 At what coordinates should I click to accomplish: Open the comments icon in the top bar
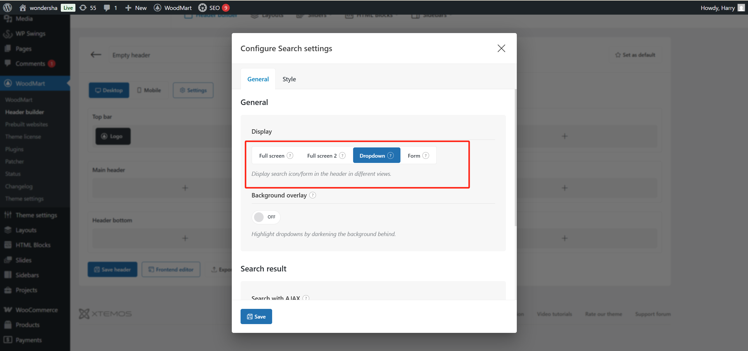107,8
